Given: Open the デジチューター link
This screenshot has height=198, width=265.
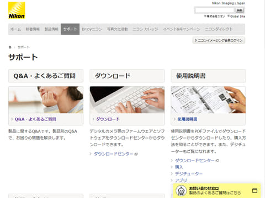Looking at the screenshot, I should pos(189,174).
